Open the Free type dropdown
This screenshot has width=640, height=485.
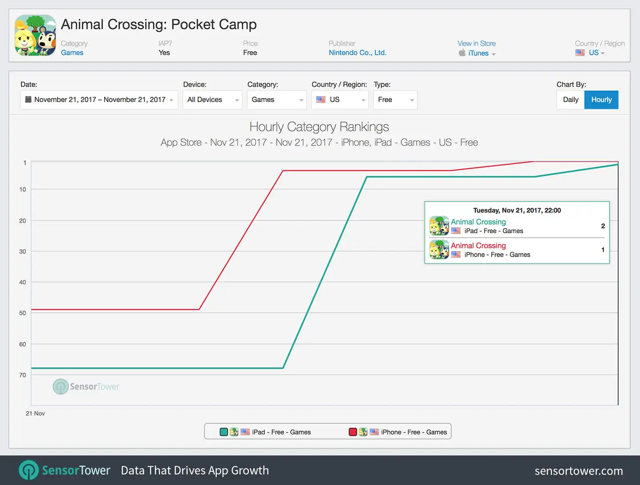click(x=395, y=100)
